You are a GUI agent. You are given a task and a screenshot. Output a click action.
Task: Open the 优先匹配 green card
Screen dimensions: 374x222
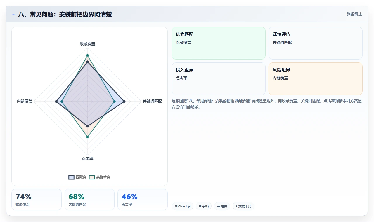click(x=219, y=43)
